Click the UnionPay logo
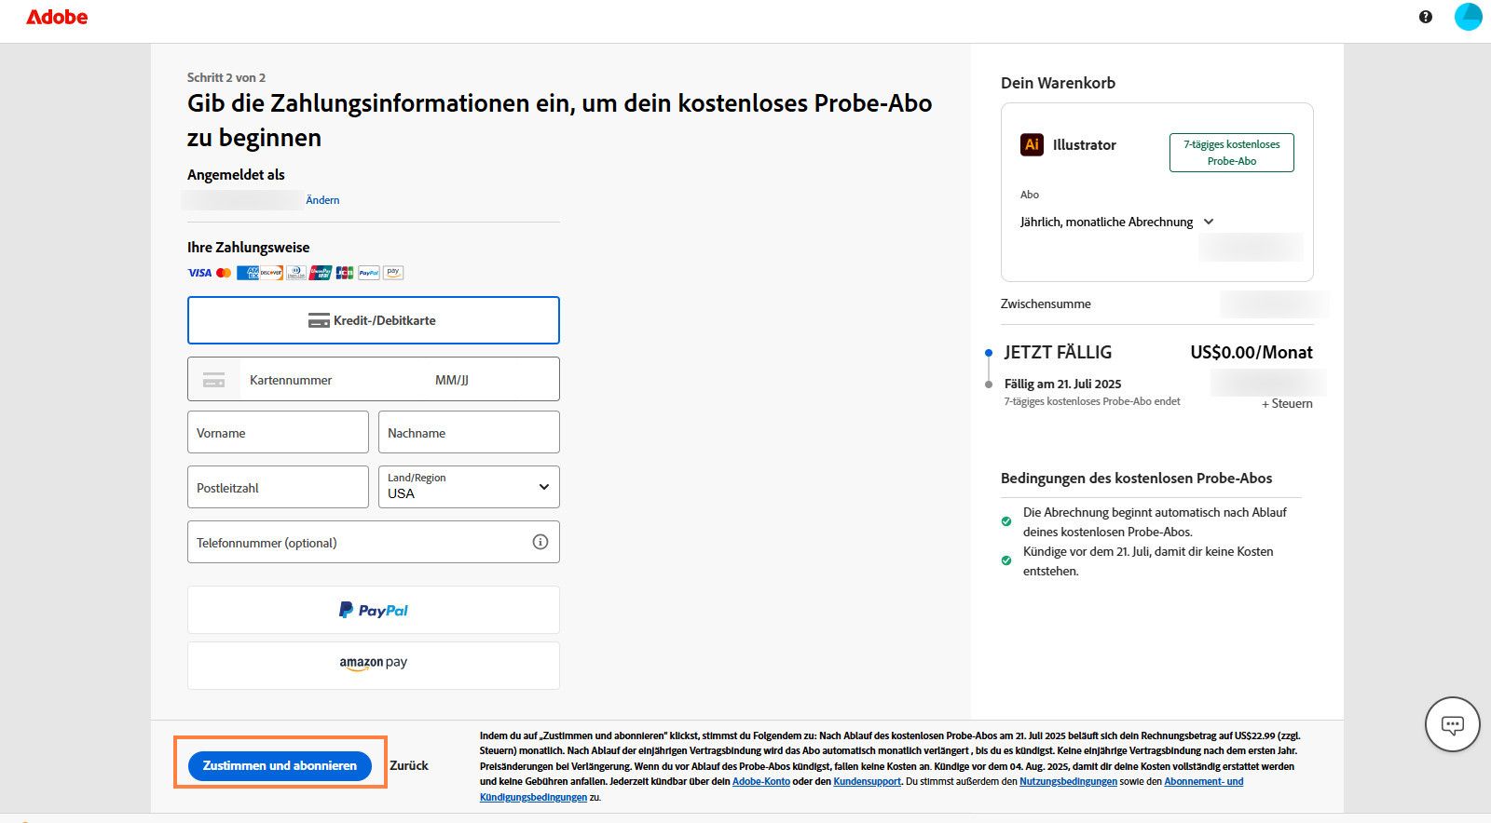The height and width of the screenshot is (823, 1491). click(321, 273)
